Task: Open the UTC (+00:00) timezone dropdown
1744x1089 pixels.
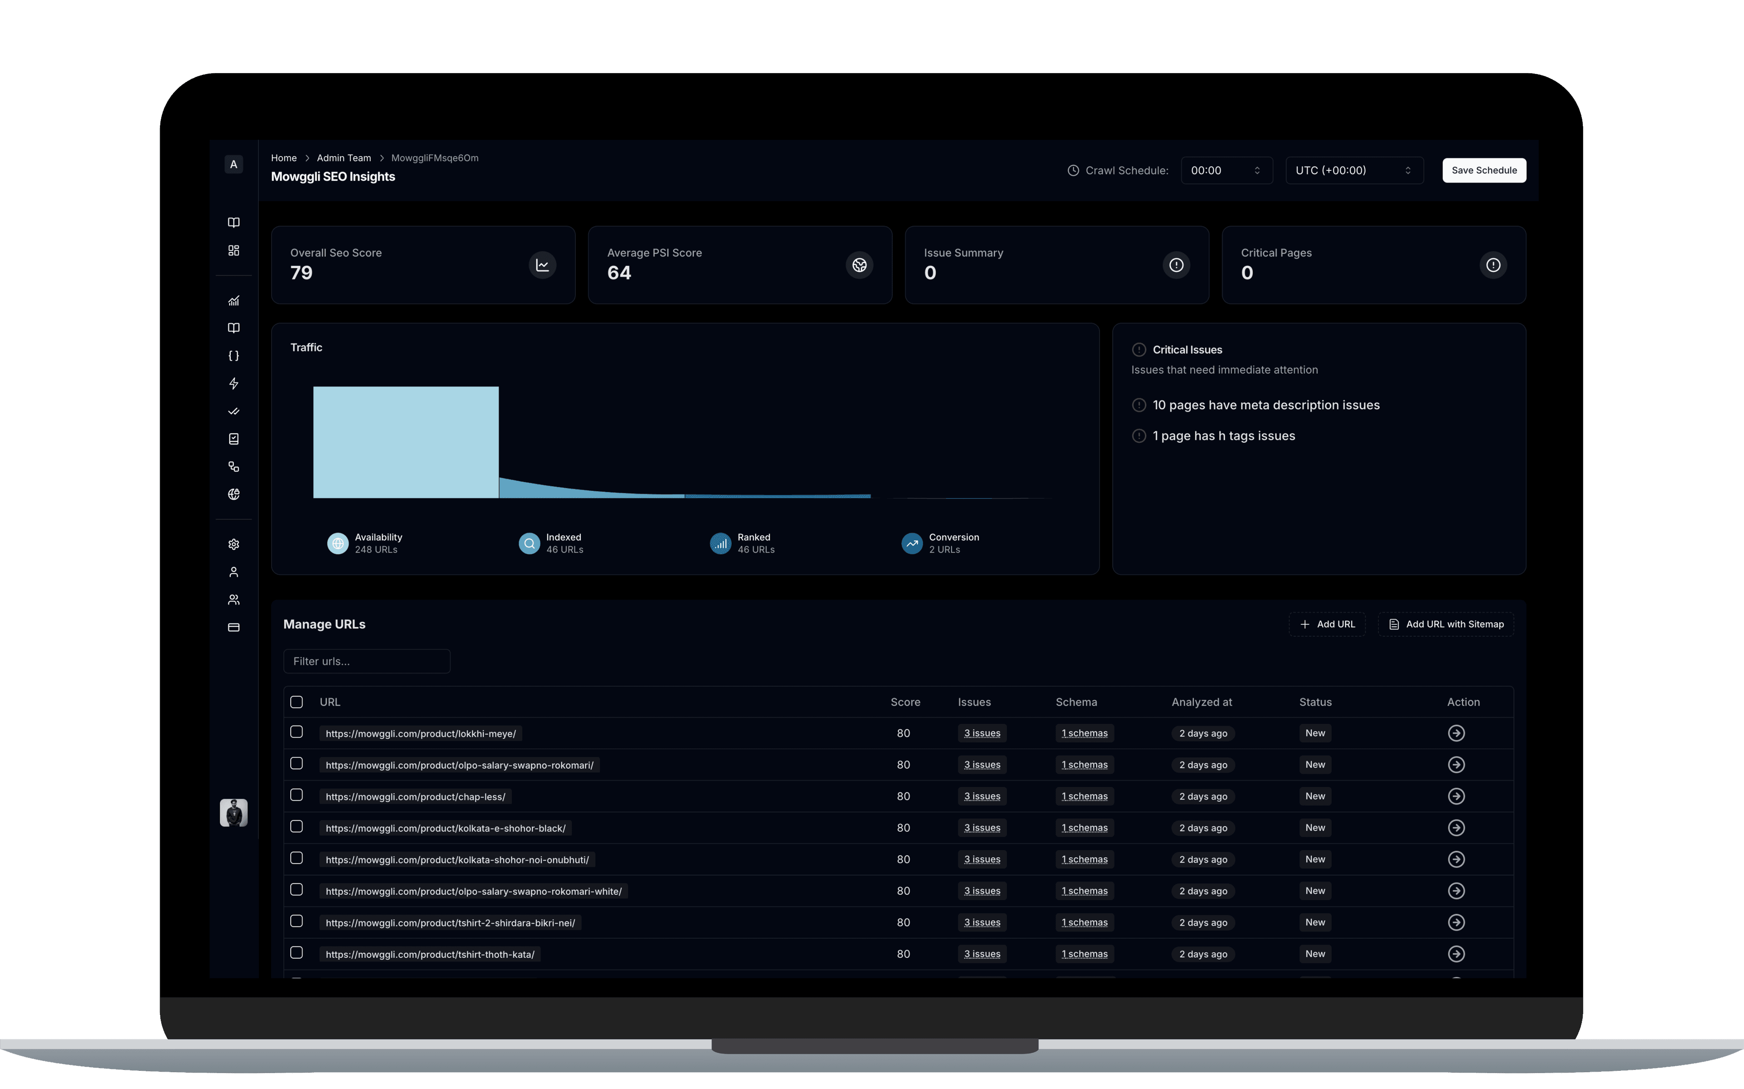Action: pos(1354,171)
